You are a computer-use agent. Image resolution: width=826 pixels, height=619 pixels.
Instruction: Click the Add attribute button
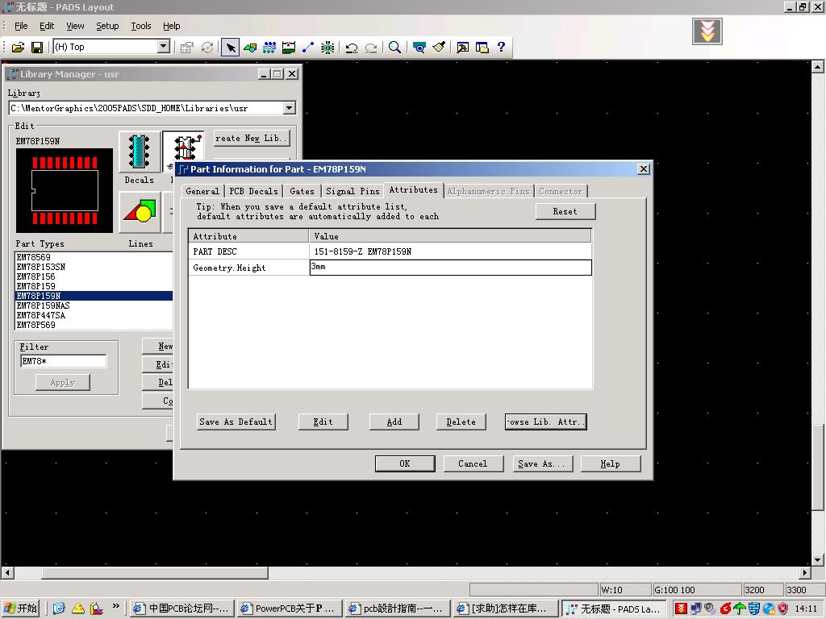pos(394,422)
